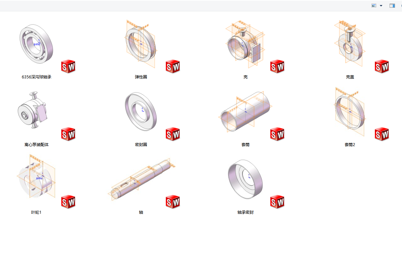Click the 6356深沟球轴承 file name label
Image resolution: width=402 pixels, height=259 pixels.
(x=37, y=77)
